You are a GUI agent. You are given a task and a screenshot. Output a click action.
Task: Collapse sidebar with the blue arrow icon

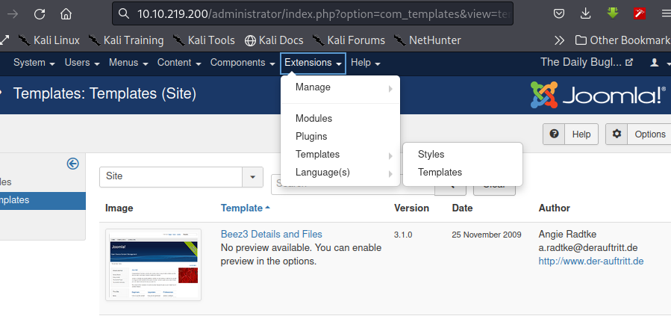72,164
